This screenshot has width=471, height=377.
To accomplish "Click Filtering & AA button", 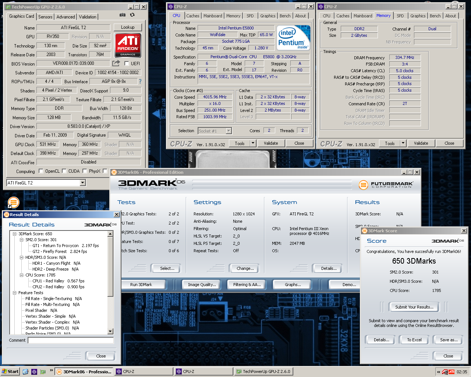I will coord(247,285).
